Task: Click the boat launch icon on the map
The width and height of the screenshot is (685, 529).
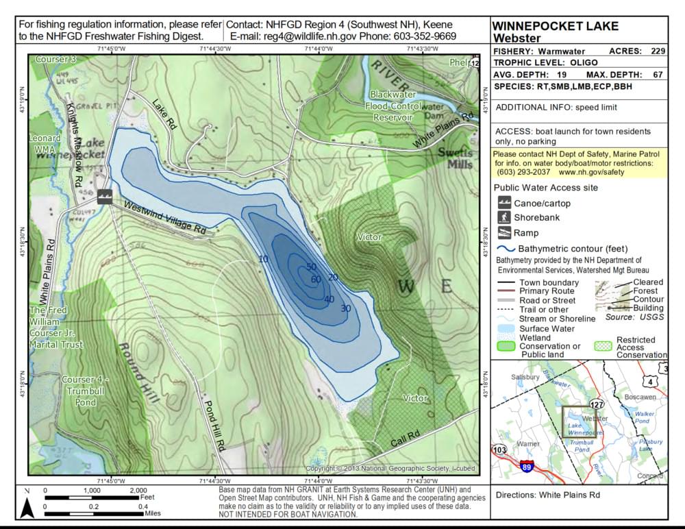Action: point(104,196)
